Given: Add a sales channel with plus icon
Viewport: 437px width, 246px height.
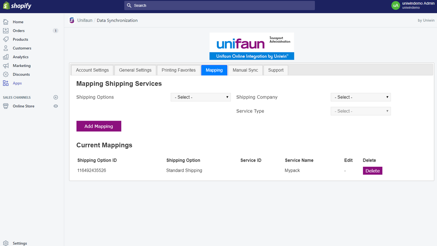Looking at the screenshot, I should 56,97.
